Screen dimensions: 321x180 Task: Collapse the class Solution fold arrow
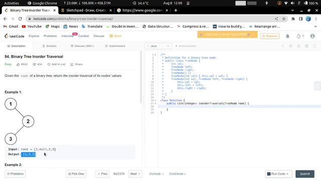click(155, 100)
